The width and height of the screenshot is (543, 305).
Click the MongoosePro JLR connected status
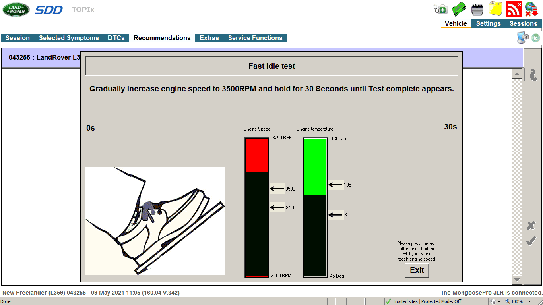pos(492,293)
